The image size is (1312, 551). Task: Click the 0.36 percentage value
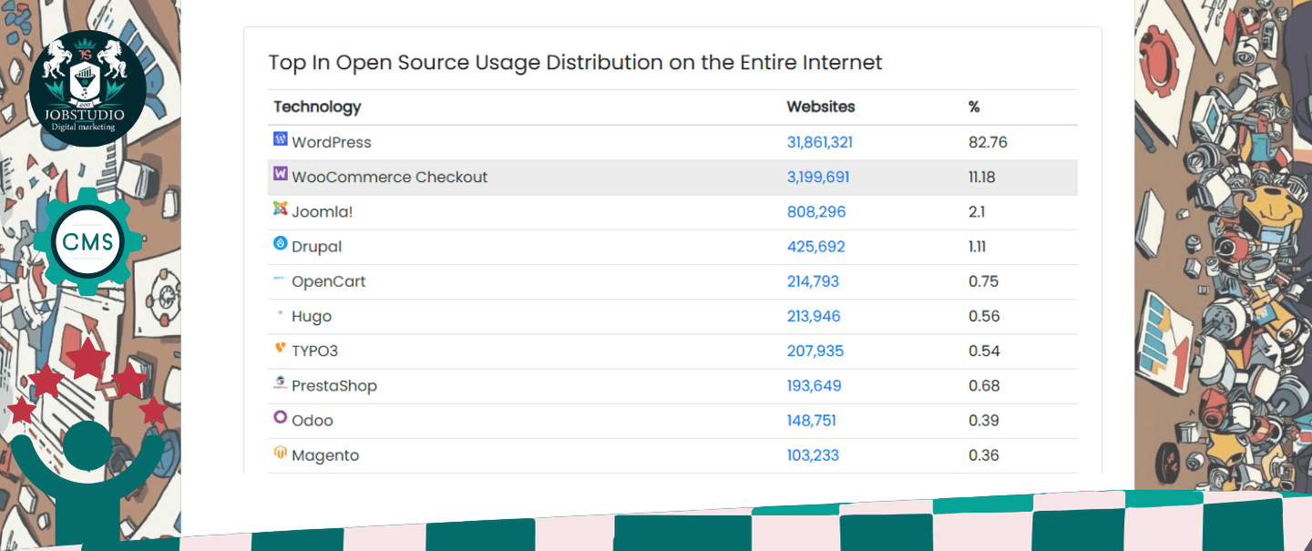click(984, 455)
